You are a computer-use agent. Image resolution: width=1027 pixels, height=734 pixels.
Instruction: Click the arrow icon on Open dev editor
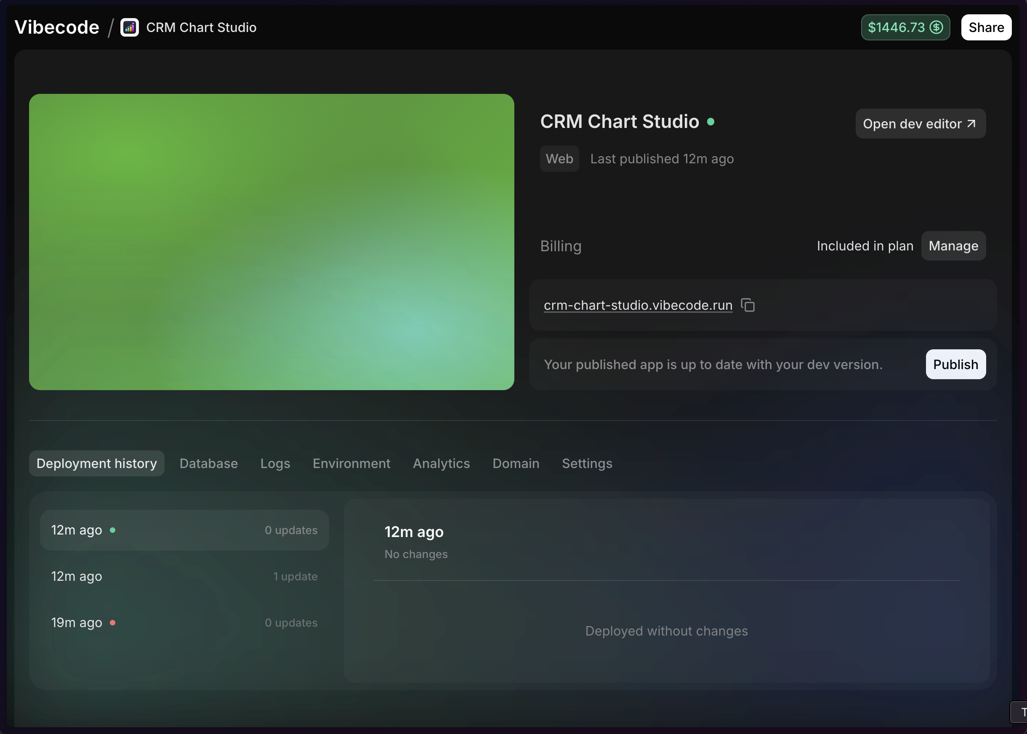(971, 123)
